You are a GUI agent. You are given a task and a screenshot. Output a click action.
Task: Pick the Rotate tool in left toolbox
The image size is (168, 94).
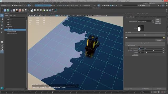tap(2, 28)
